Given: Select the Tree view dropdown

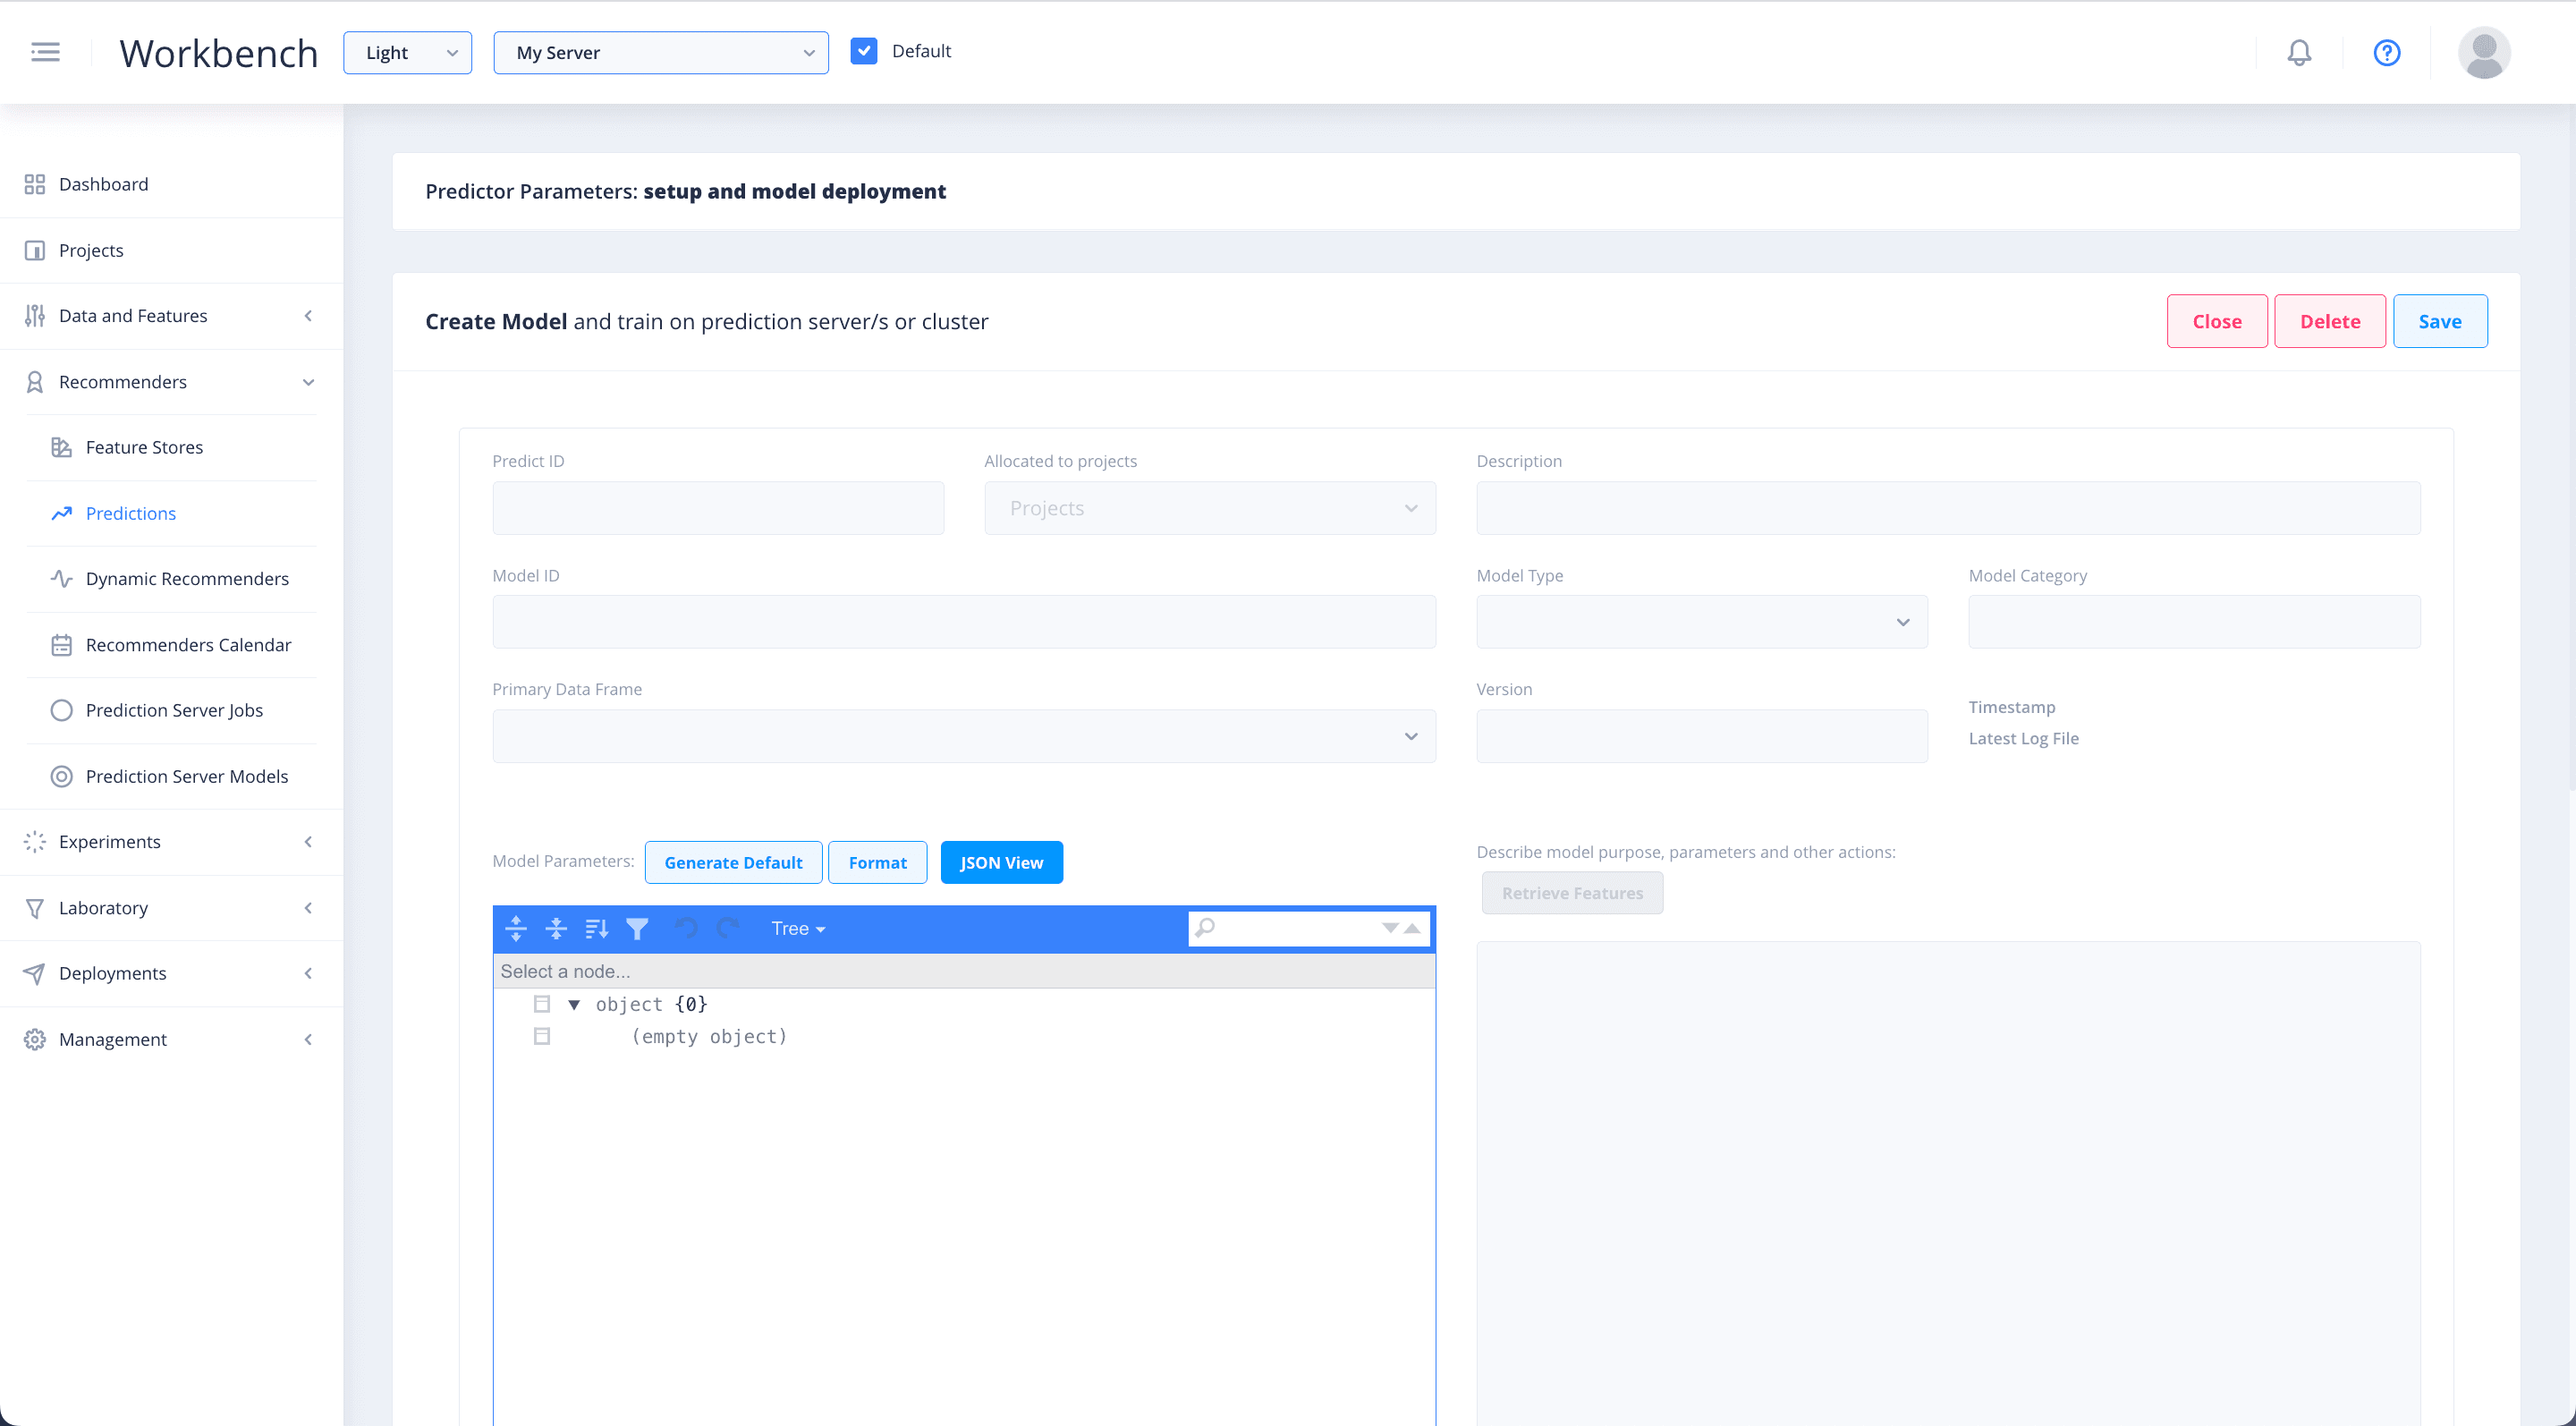Looking at the screenshot, I should (x=795, y=927).
